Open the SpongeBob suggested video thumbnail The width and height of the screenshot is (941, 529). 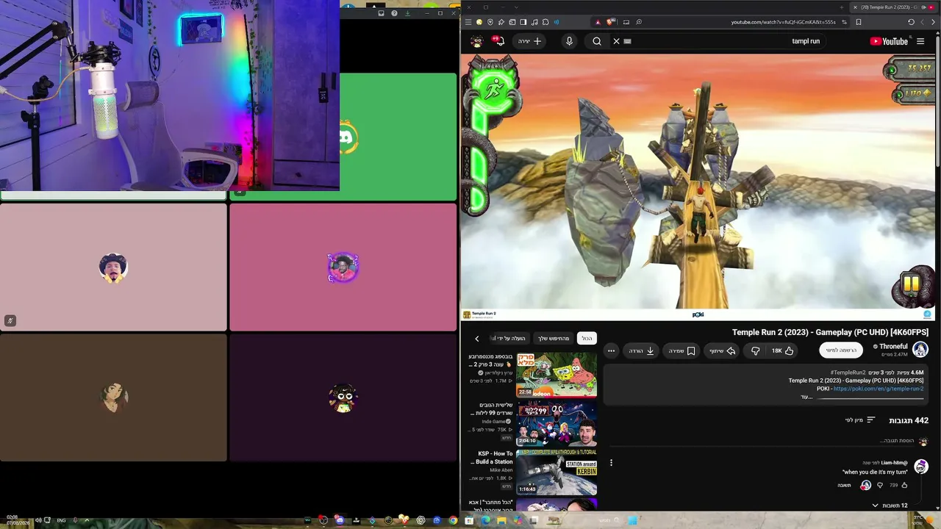(x=557, y=375)
